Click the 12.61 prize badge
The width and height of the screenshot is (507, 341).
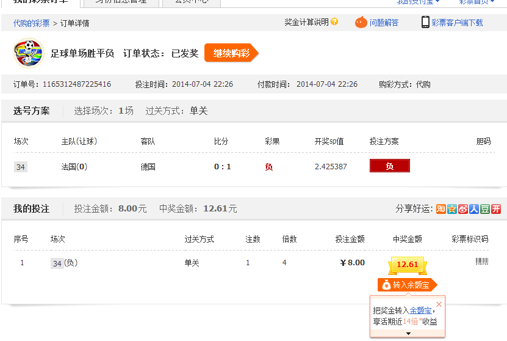[408, 265]
